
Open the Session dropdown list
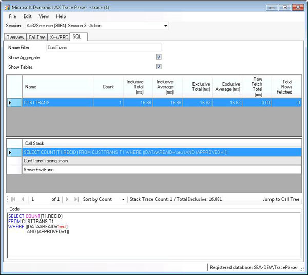click(x=165, y=26)
